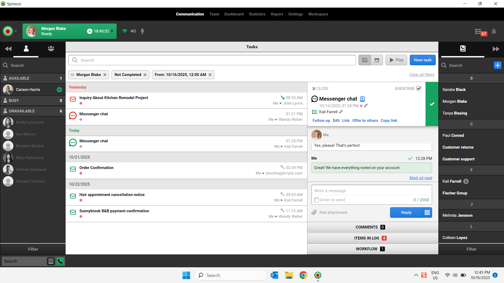Toggle the Subscribe checkbox
This screenshot has width=504, height=283.
pos(419,89)
